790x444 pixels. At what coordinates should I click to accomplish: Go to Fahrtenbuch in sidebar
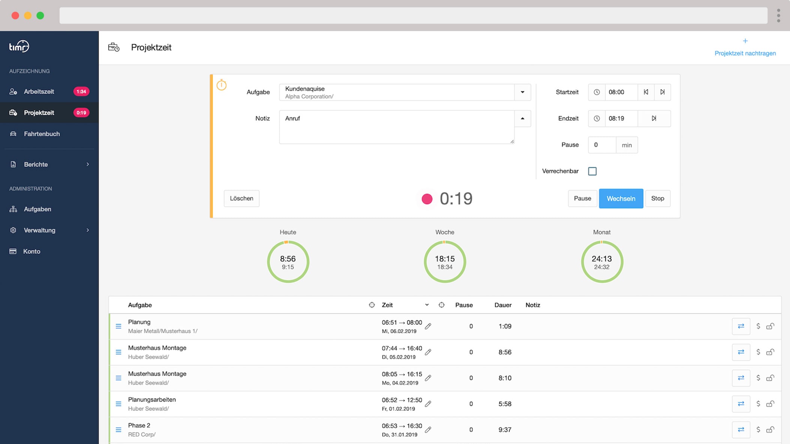tap(42, 134)
